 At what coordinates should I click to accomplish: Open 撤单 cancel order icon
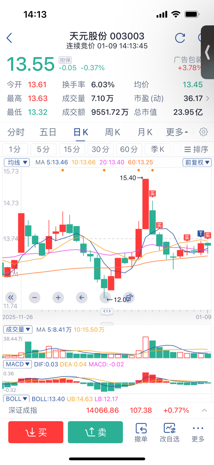(141, 432)
